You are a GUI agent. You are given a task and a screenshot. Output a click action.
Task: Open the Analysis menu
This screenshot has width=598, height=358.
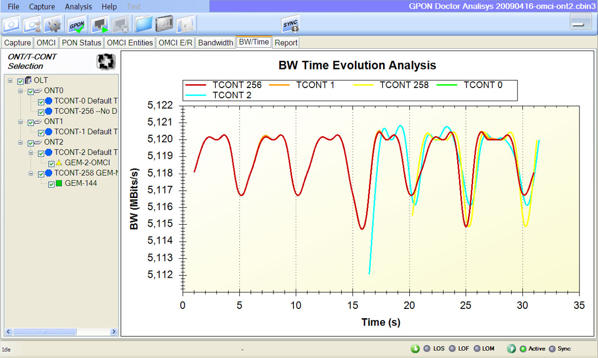click(x=78, y=7)
